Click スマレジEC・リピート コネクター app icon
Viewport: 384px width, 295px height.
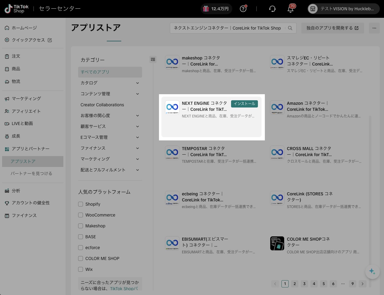click(x=277, y=62)
